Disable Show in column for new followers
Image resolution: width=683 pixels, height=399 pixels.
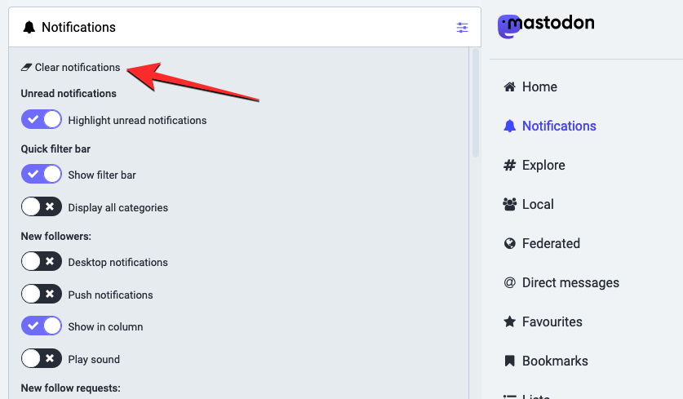(x=42, y=326)
